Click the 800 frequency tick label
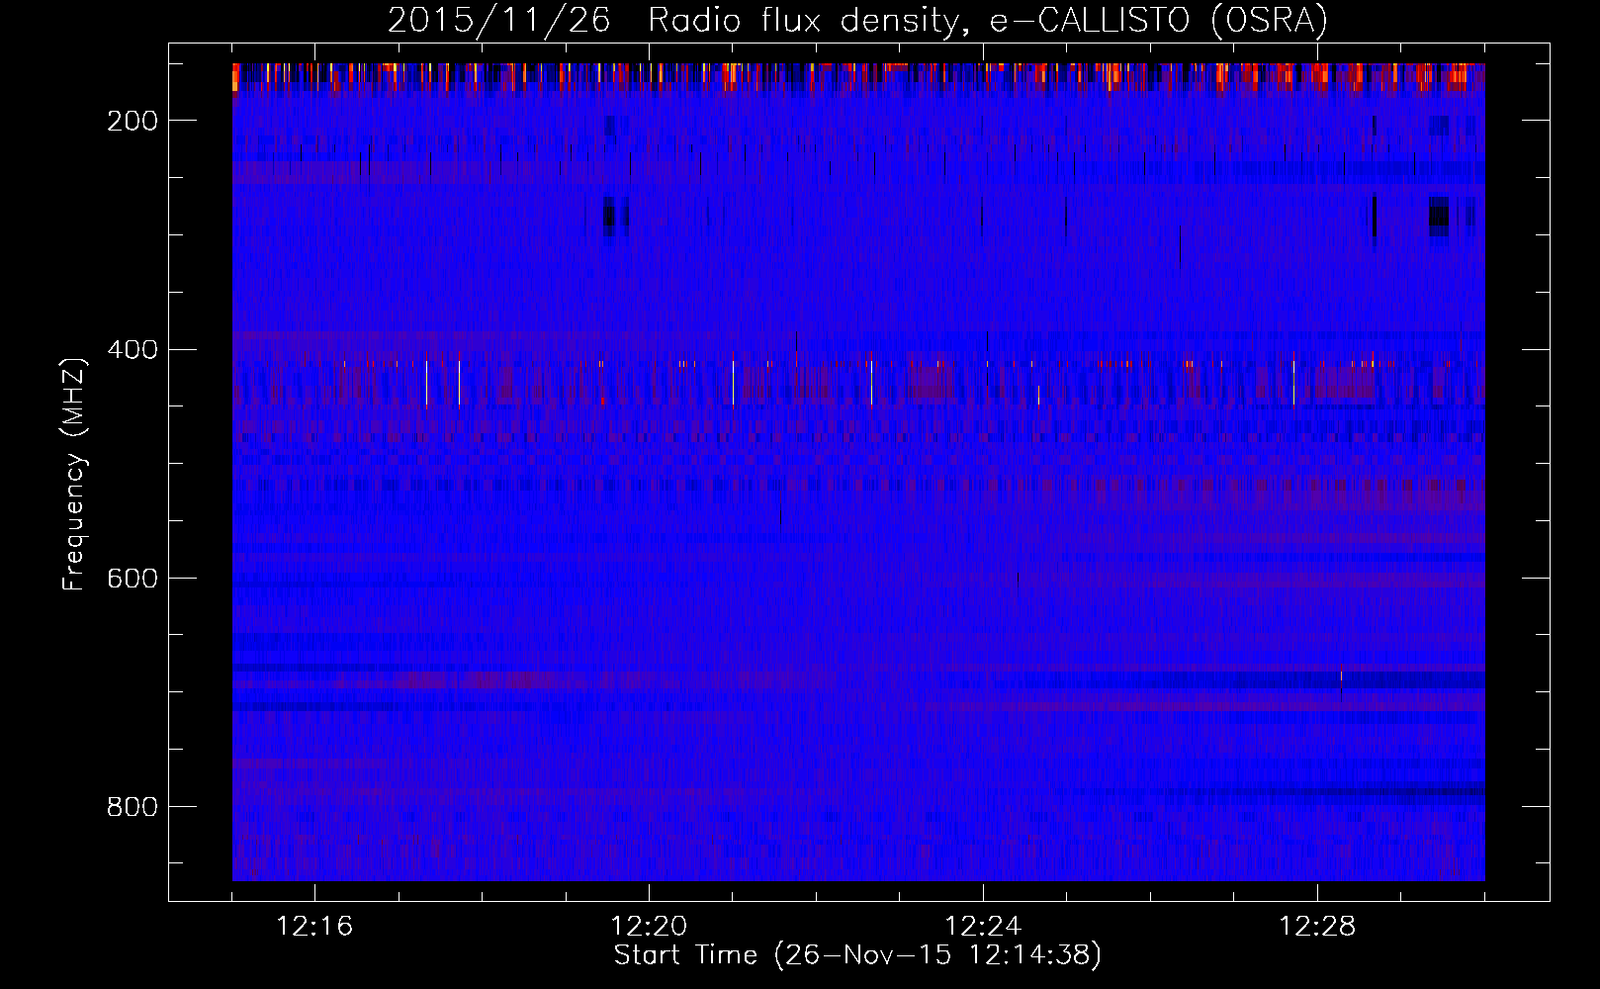1600x989 pixels. pos(133,807)
